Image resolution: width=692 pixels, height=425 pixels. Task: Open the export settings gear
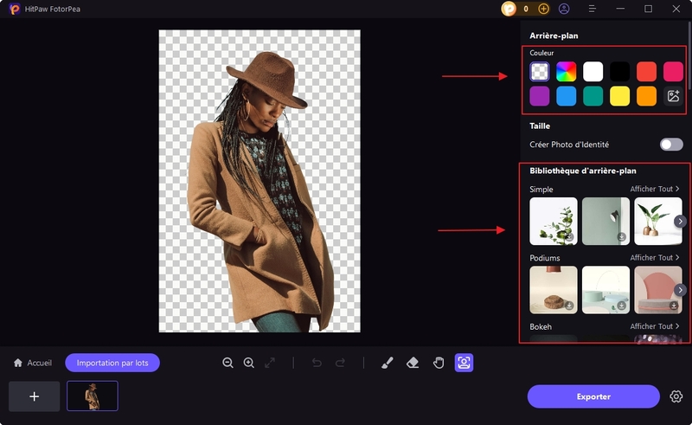tap(676, 396)
